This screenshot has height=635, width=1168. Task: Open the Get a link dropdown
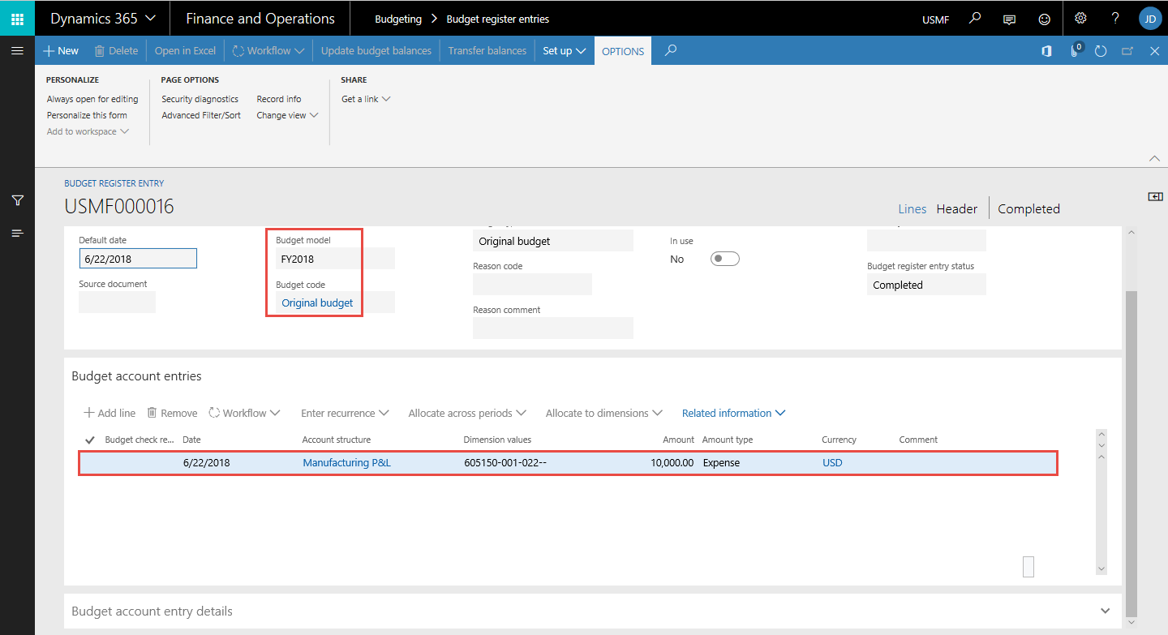click(366, 99)
